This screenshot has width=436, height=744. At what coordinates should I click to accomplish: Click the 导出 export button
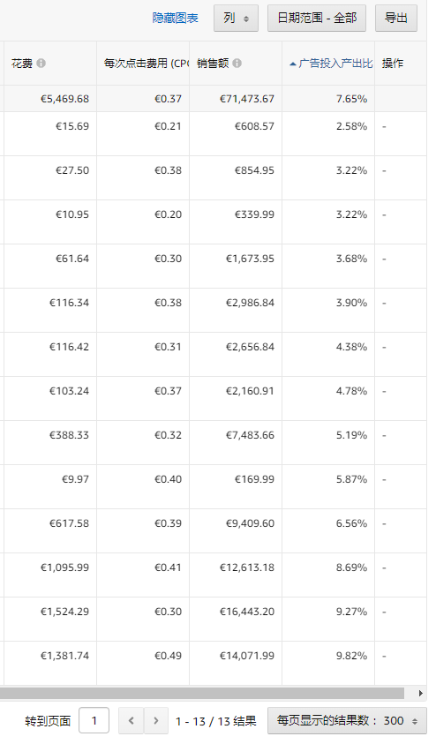coord(396,18)
